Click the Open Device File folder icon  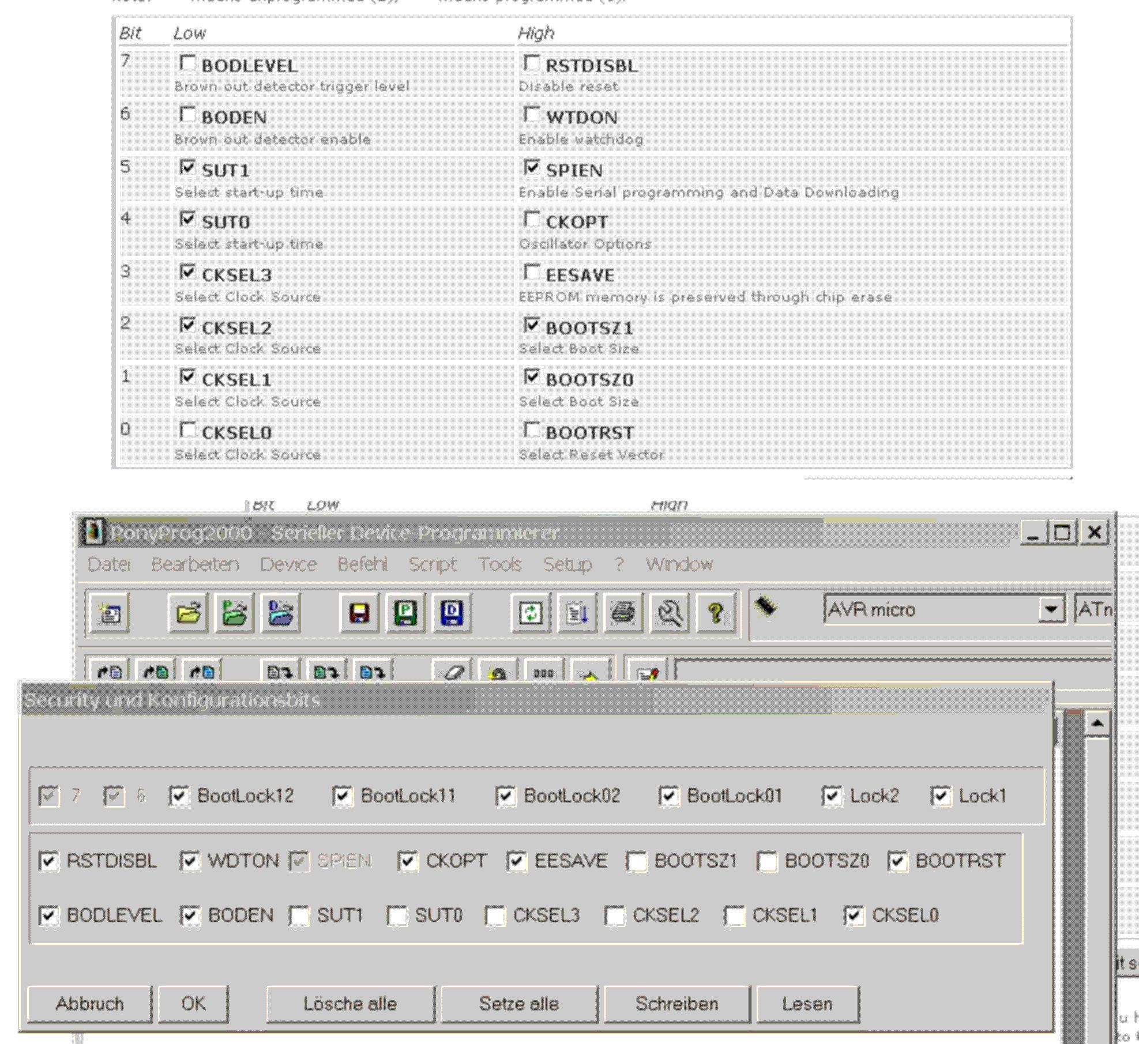[x=188, y=612]
